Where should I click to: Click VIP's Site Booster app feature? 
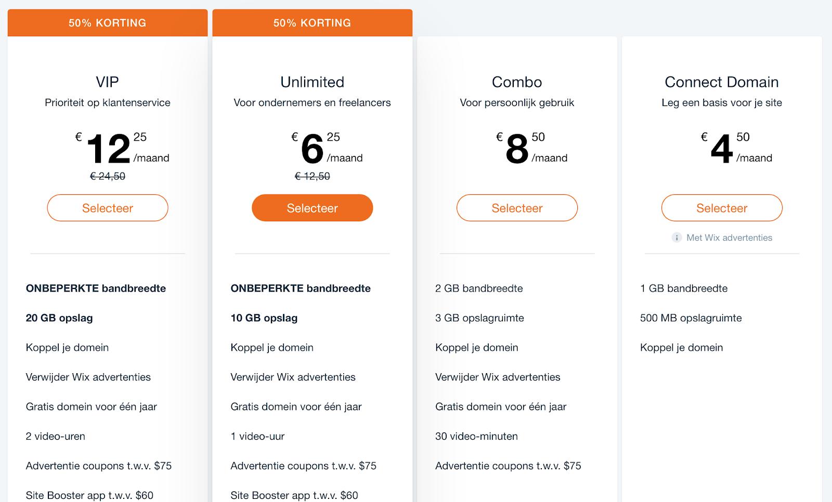[x=89, y=495]
